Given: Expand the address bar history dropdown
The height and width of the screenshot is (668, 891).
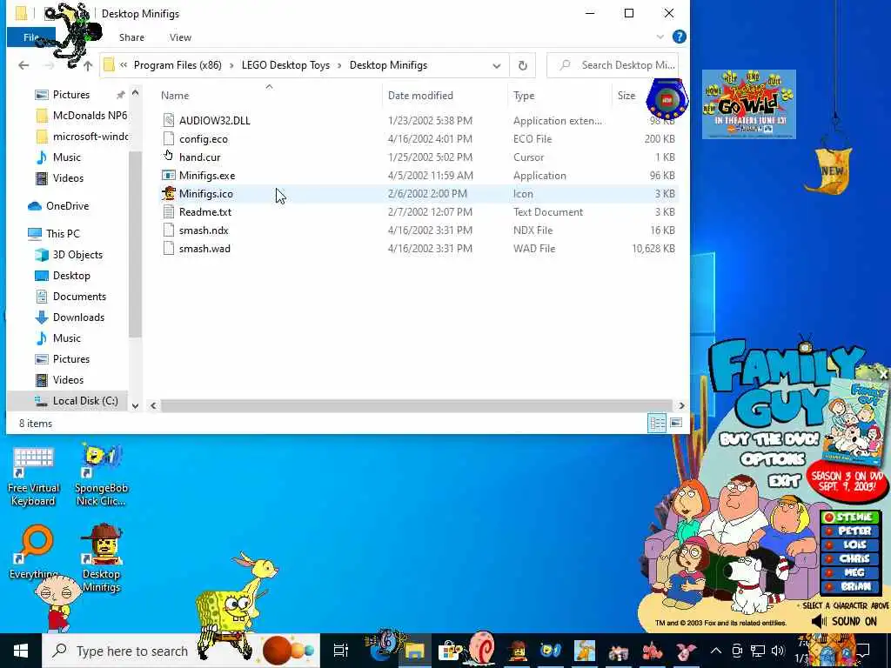Looking at the screenshot, I should (x=497, y=65).
